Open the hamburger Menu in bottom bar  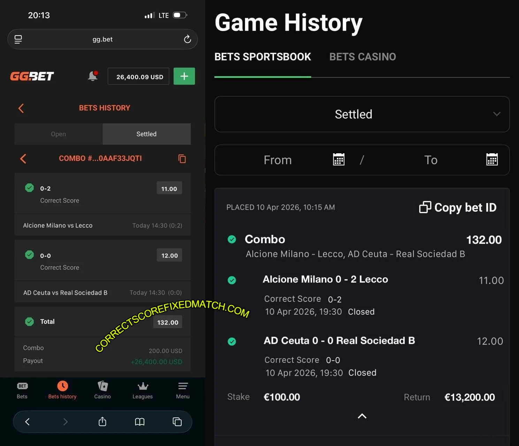[x=183, y=390]
